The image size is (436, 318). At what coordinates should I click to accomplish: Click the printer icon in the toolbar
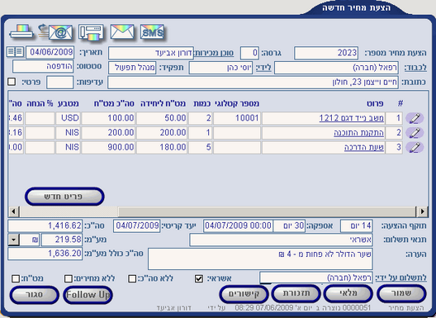click(x=21, y=32)
